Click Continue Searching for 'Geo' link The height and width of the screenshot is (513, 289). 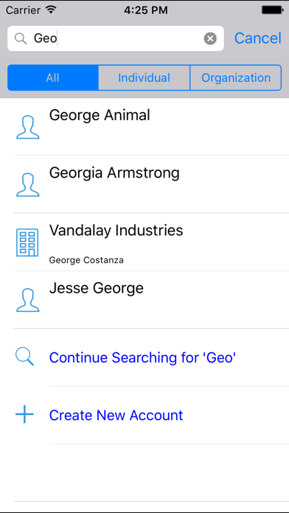(x=142, y=357)
